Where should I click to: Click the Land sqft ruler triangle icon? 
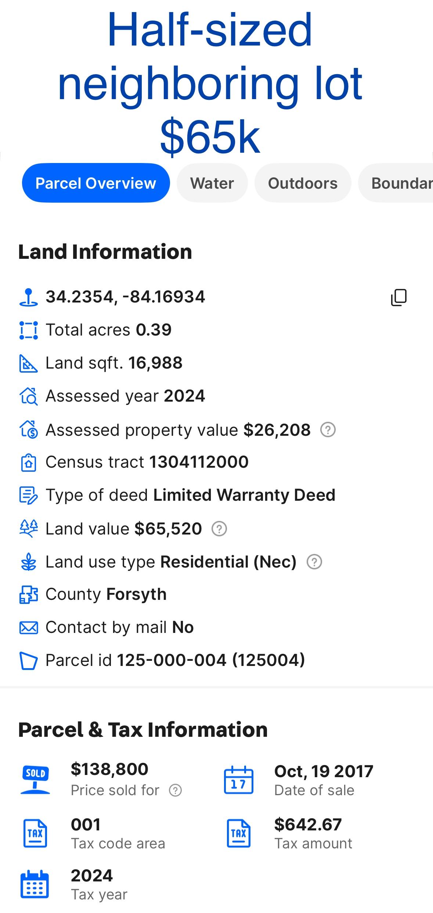point(28,363)
